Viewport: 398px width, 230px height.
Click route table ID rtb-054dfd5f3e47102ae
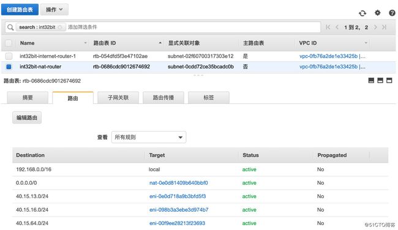click(x=120, y=56)
